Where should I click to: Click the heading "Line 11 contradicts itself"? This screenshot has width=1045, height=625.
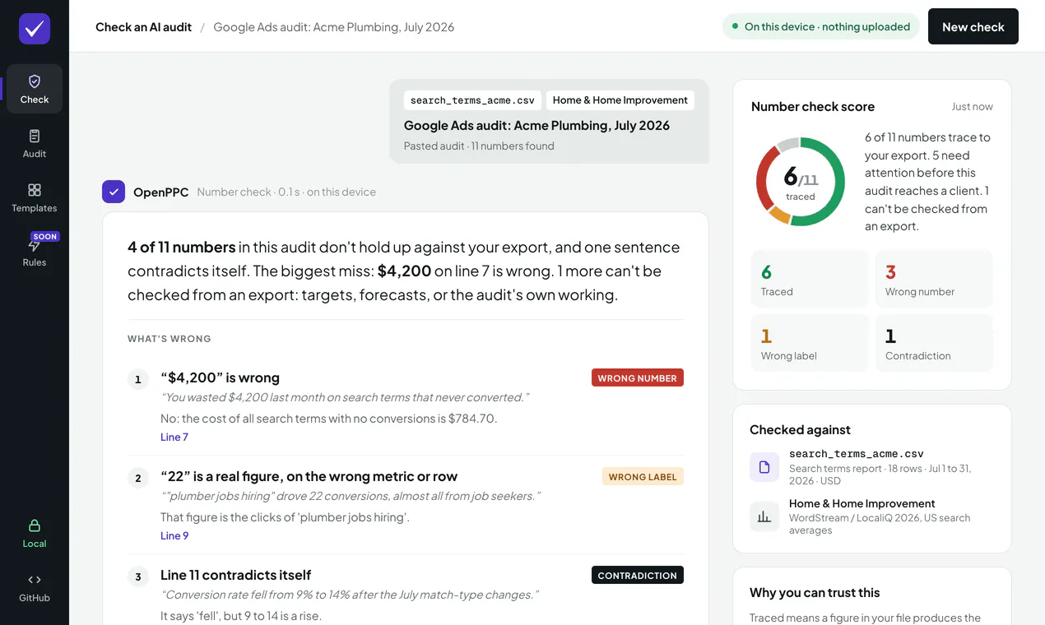[x=235, y=575]
